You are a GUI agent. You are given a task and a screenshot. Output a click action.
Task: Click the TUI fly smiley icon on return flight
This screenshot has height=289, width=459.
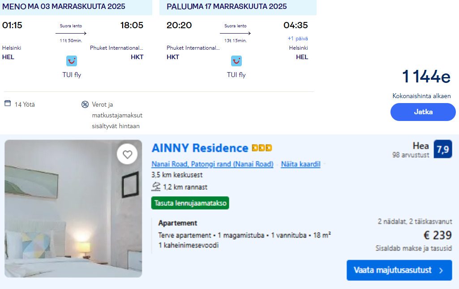[236, 60]
